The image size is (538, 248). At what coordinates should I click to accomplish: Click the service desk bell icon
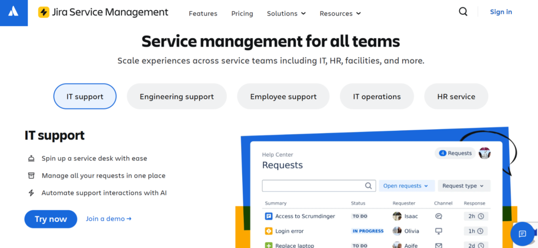pos(31,159)
